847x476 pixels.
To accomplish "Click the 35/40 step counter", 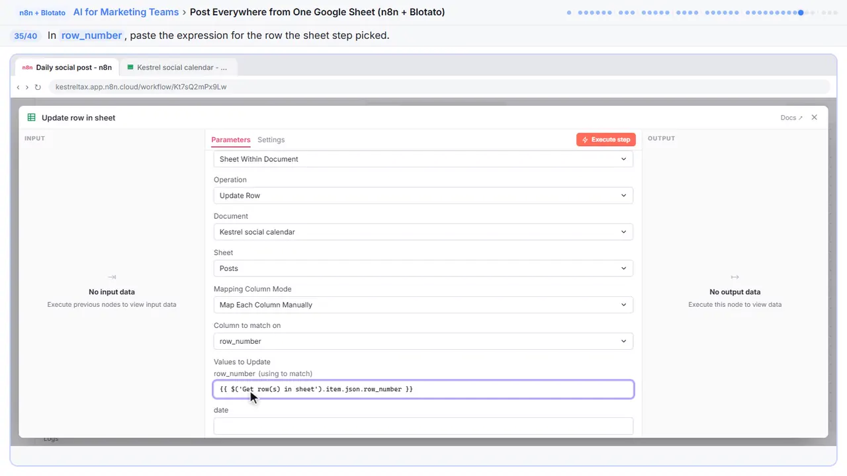I will coord(26,36).
